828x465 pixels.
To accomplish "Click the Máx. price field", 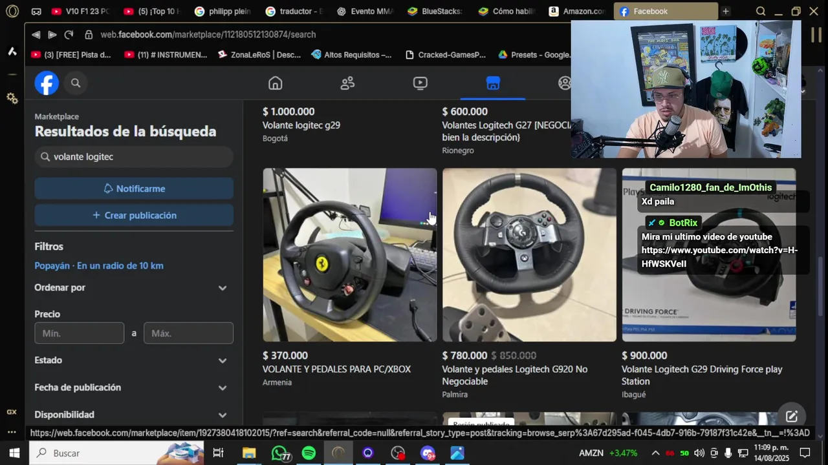I will point(188,333).
